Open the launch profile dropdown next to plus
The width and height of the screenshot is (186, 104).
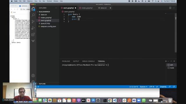pos(168,61)
